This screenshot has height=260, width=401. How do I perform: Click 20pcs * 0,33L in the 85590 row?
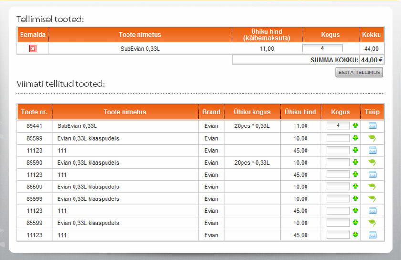click(252, 163)
